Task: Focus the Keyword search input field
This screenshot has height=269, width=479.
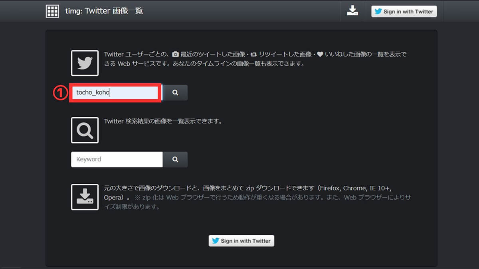Action: point(117,159)
